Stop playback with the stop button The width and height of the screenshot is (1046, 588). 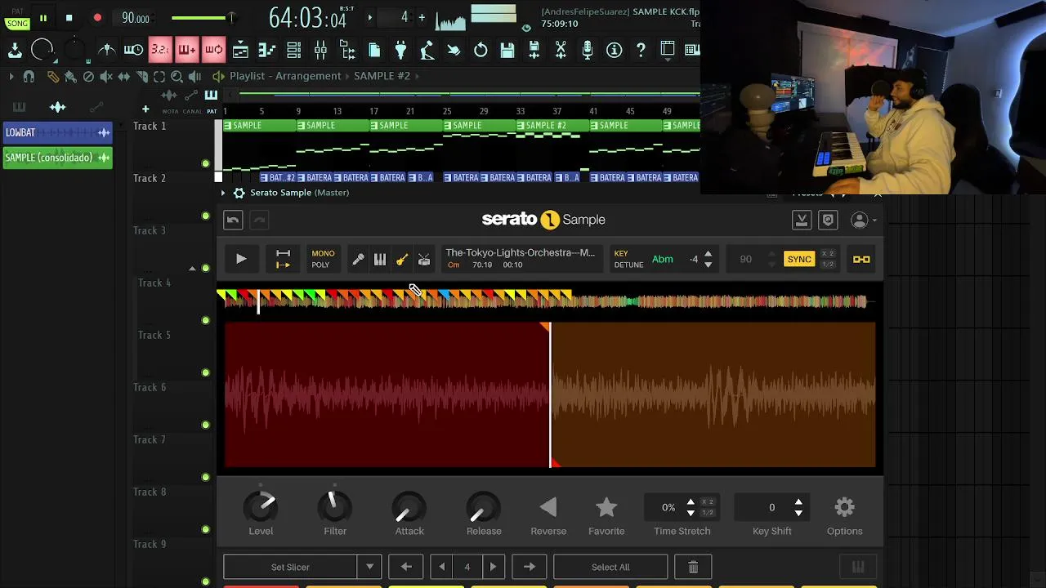69,17
